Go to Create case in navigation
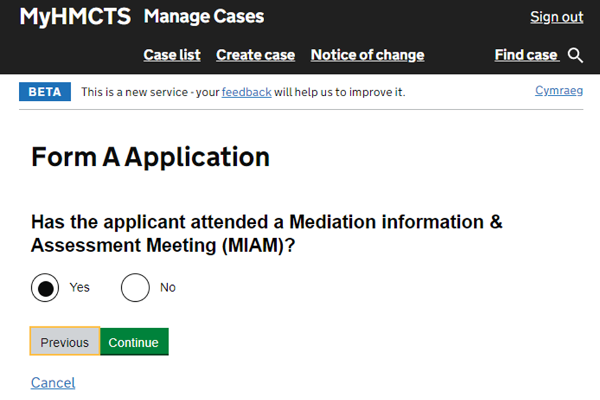Viewport: 600px width, 400px height. (x=255, y=55)
